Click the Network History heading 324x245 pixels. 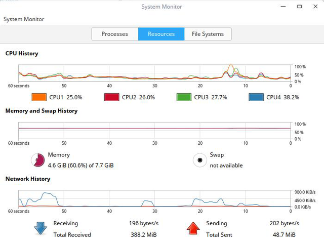click(x=28, y=179)
